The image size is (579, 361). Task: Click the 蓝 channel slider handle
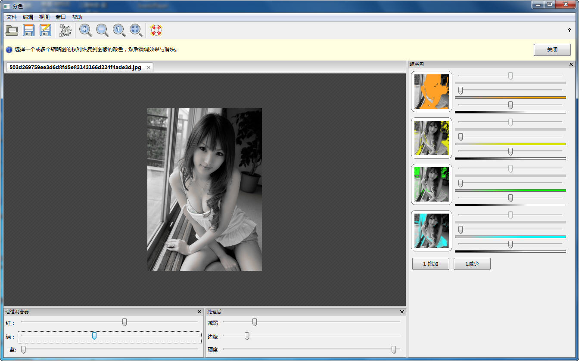point(23,350)
